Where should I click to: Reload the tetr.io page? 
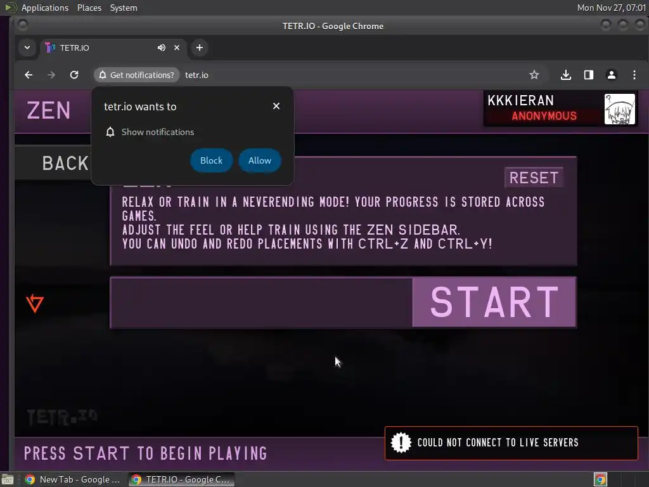click(74, 75)
